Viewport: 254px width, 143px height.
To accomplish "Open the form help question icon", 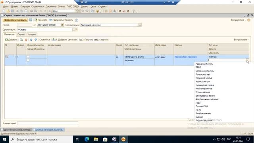I will click(x=249, y=20).
